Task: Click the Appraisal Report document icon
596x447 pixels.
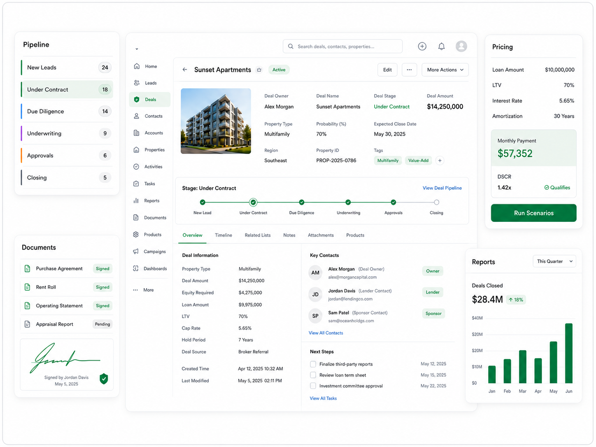Action: pos(27,324)
